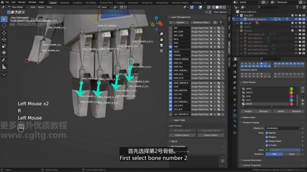Toggle X-ray display icon in header

tap(209, 7)
